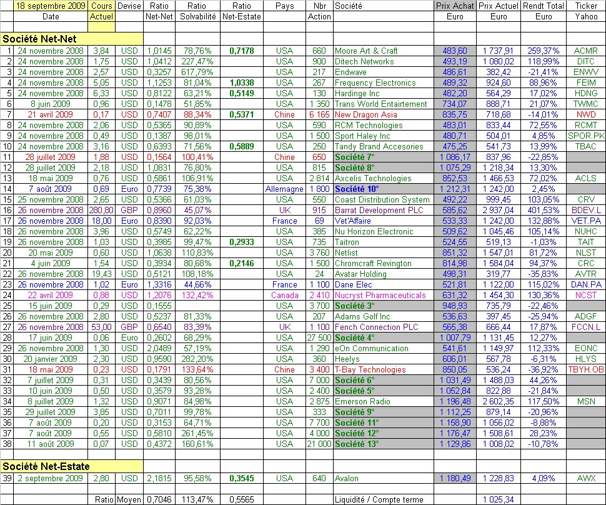Click the 'Sport Haley Inc' cell
Screen dimensions: 606x505
[384, 136]
